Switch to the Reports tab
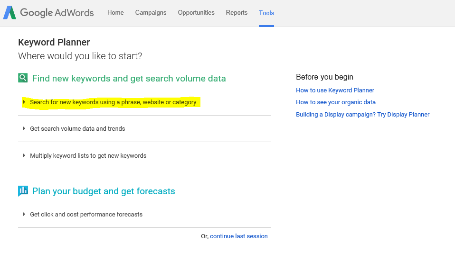Viewport: 455px width, 270px height. coord(237,13)
